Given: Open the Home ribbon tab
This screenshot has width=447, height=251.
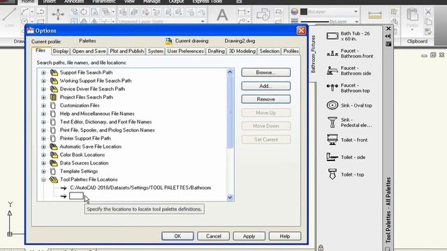Looking at the screenshot, I should 28,1.
